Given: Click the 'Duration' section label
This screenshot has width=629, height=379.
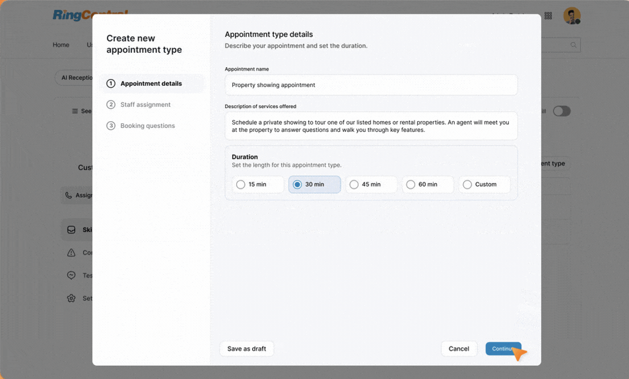Looking at the screenshot, I should (x=245, y=157).
